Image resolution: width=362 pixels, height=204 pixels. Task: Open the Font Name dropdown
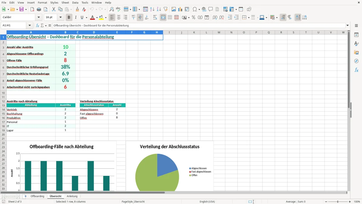click(38, 18)
